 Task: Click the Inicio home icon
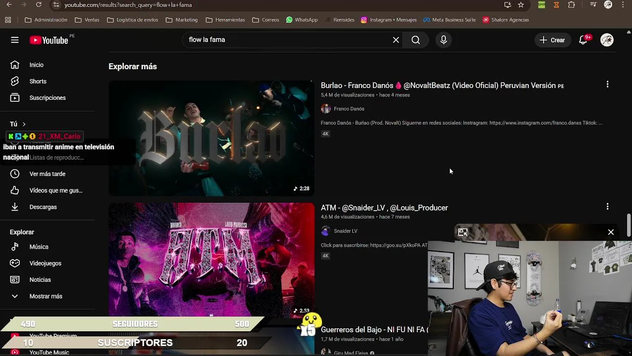15,65
